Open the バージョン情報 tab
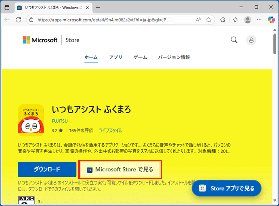 (x=174, y=57)
